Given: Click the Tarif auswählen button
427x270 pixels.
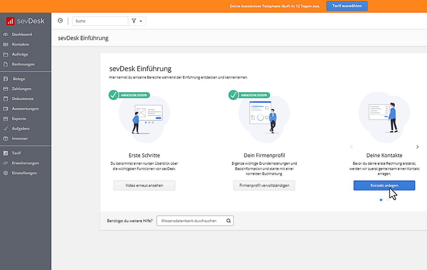Looking at the screenshot, I should (347, 6).
